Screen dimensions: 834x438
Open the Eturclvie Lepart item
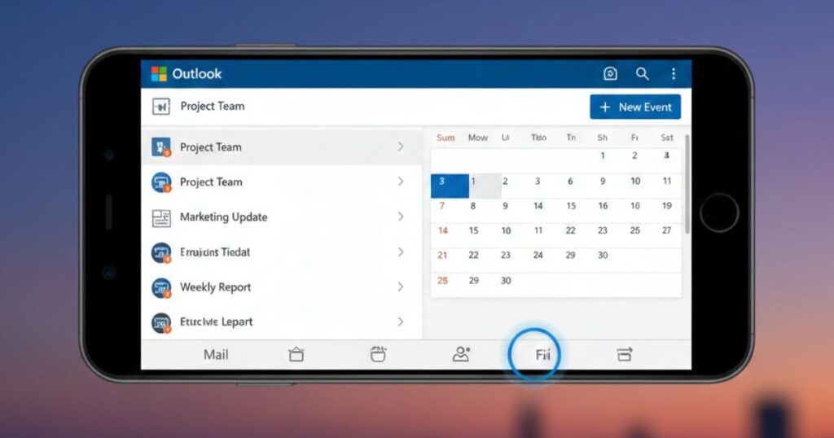[281, 322]
